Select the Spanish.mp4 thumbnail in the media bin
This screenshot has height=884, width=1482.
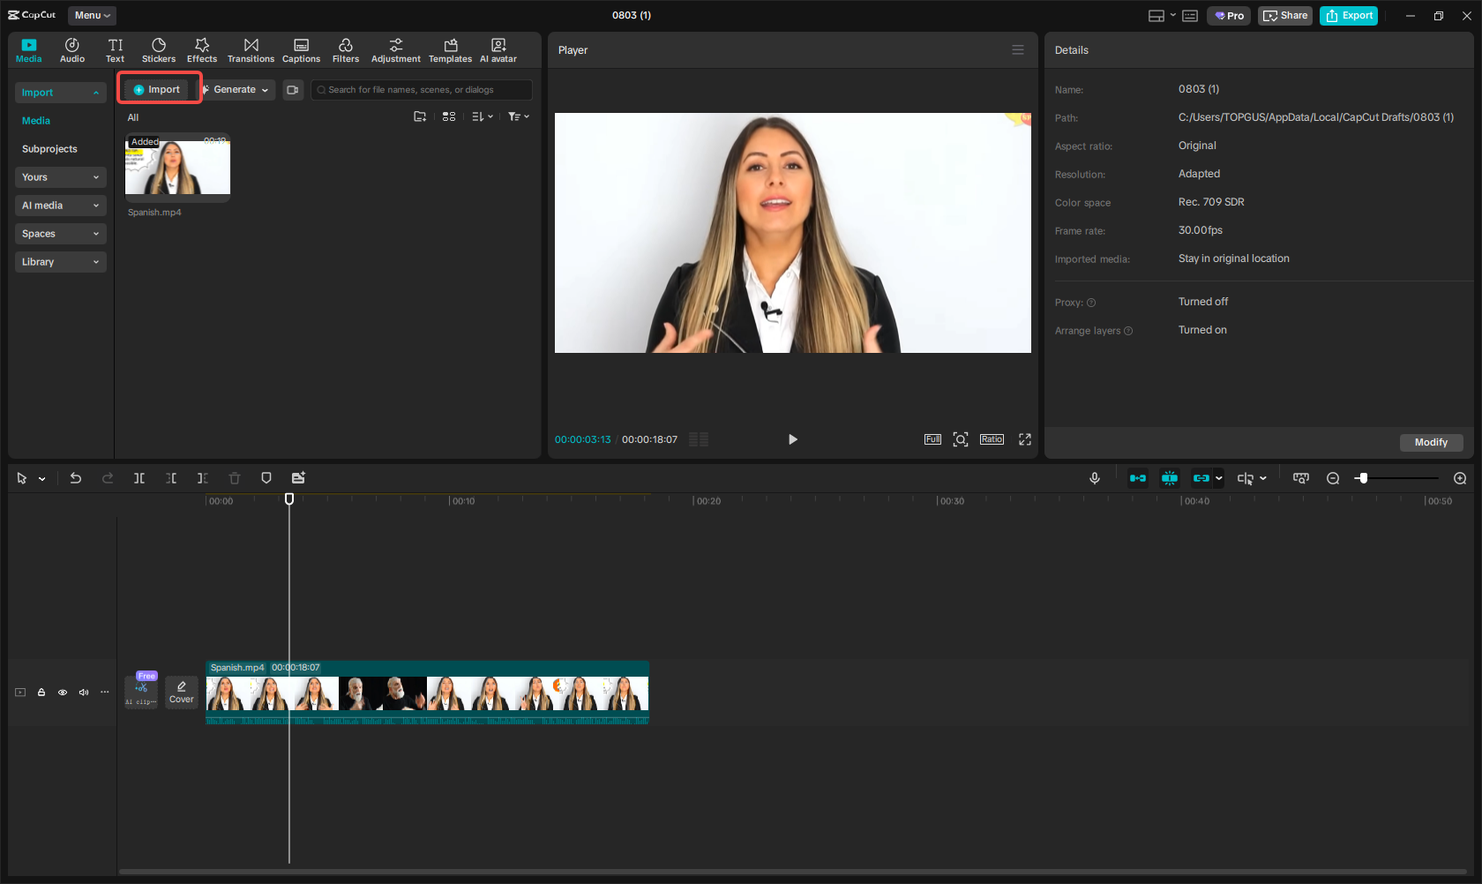(177, 166)
